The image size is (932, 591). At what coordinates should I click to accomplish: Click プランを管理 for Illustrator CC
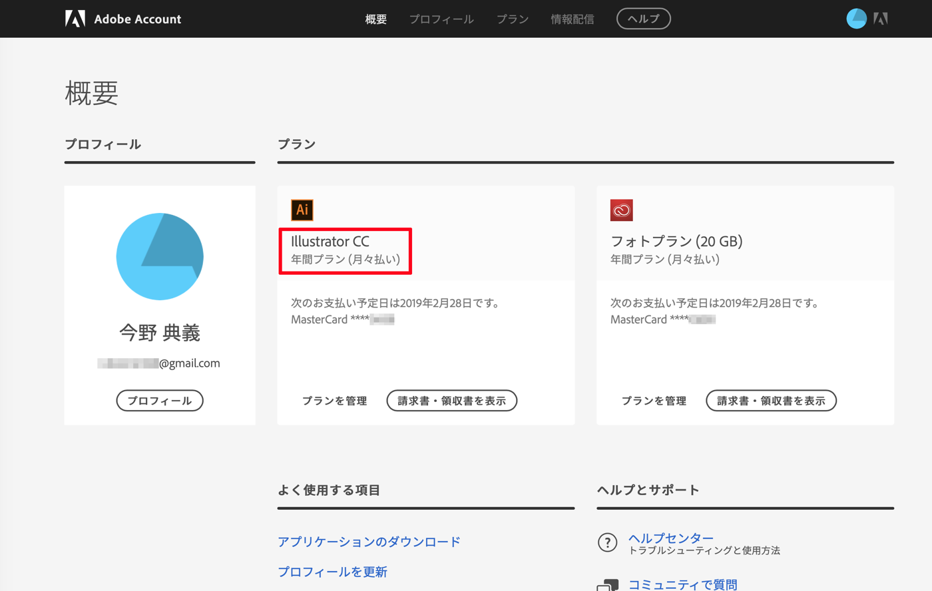[335, 401]
